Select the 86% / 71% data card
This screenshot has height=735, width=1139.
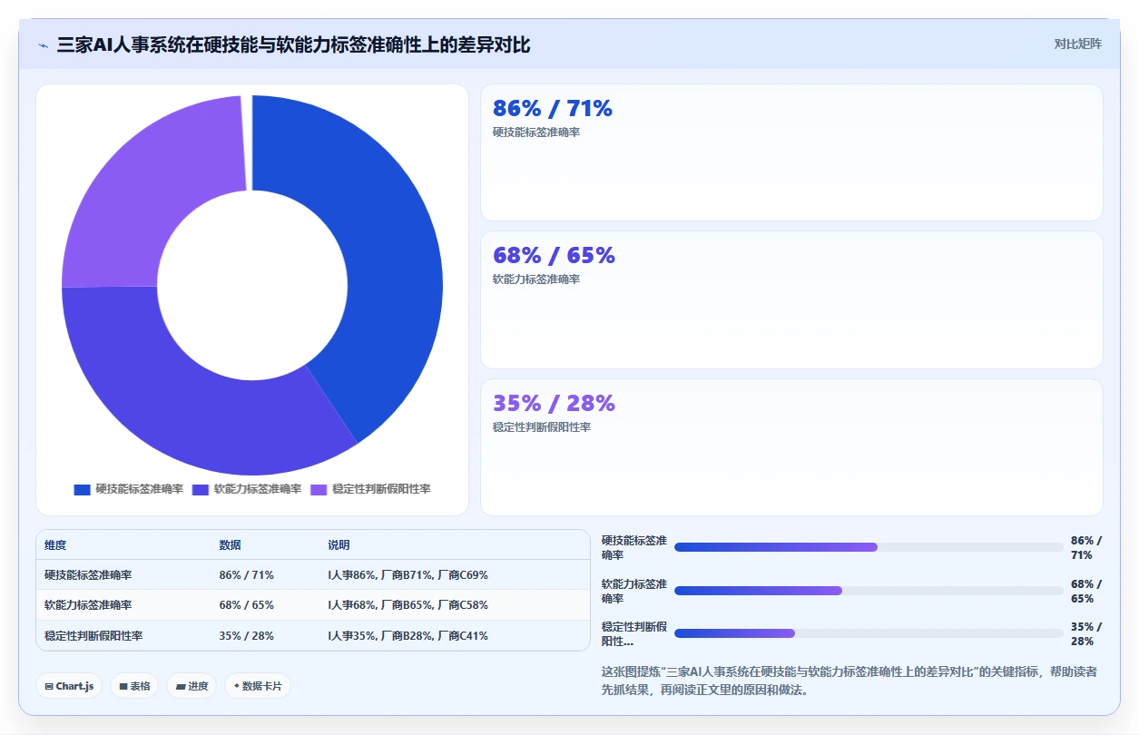click(791, 152)
